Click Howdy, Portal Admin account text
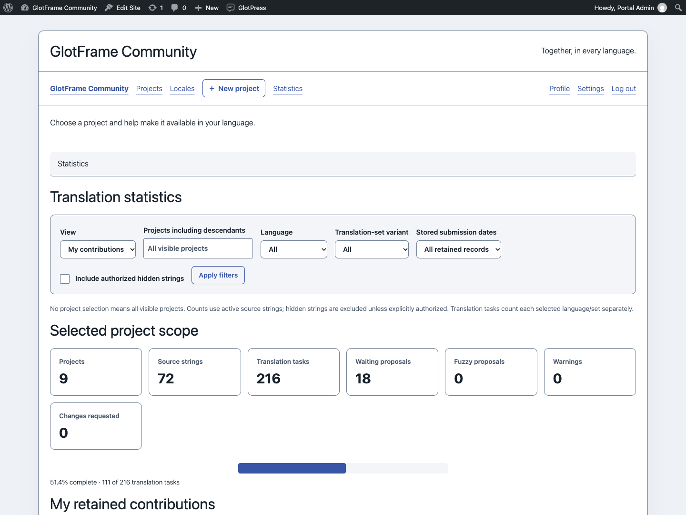This screenshot has height=515, width=686. (x=624, y=8)
